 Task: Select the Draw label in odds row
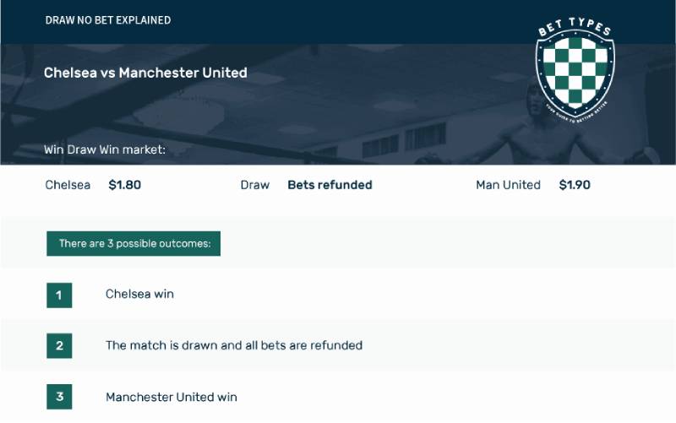[255, 185]
